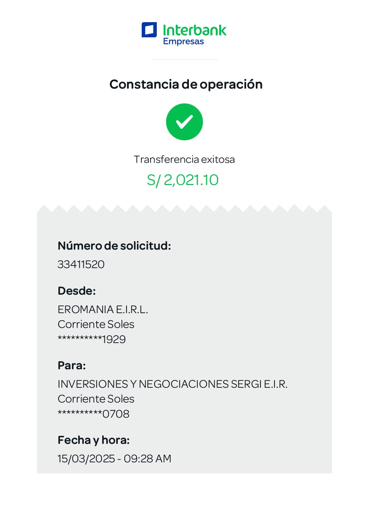Click the Constancia de operación heading
This screenshot has width=369, height=517.
(186, 84)
